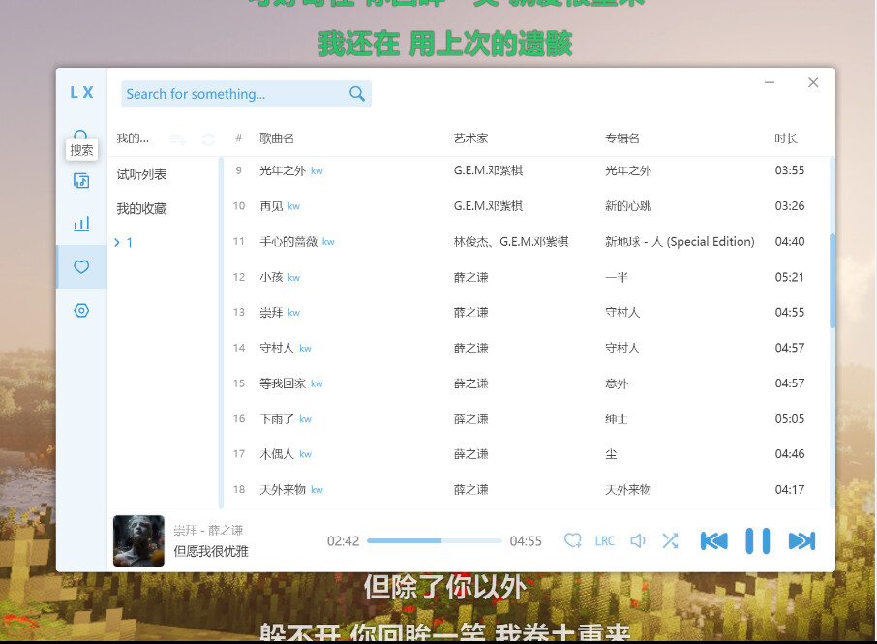Image resolution: width=877 pixels, height=644 pixels.
Task: Click album 一半
Action: 617,277
